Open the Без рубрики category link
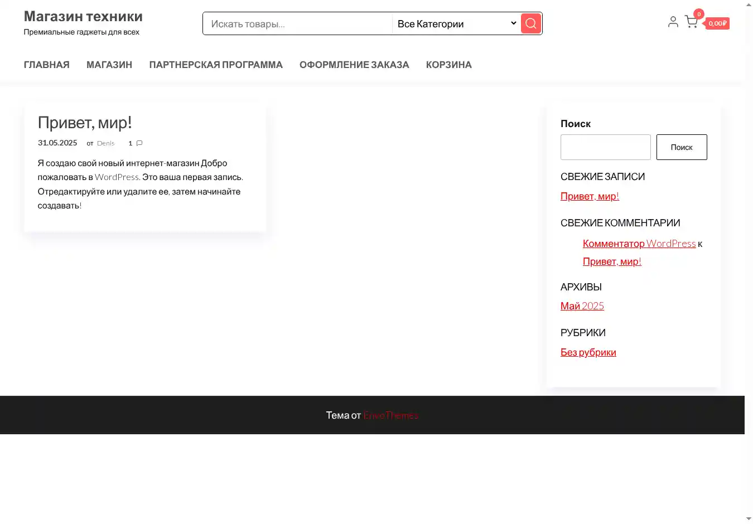 (588, 352)
